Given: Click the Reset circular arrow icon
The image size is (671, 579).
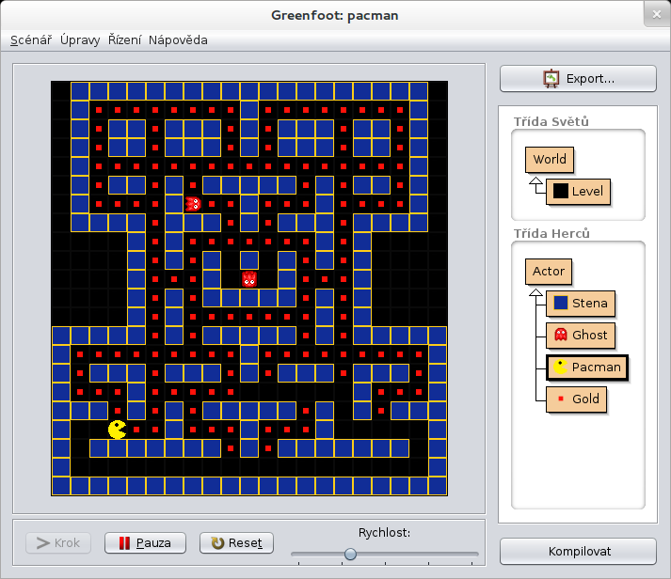Looking at the screenshot, I should point(217,543).
